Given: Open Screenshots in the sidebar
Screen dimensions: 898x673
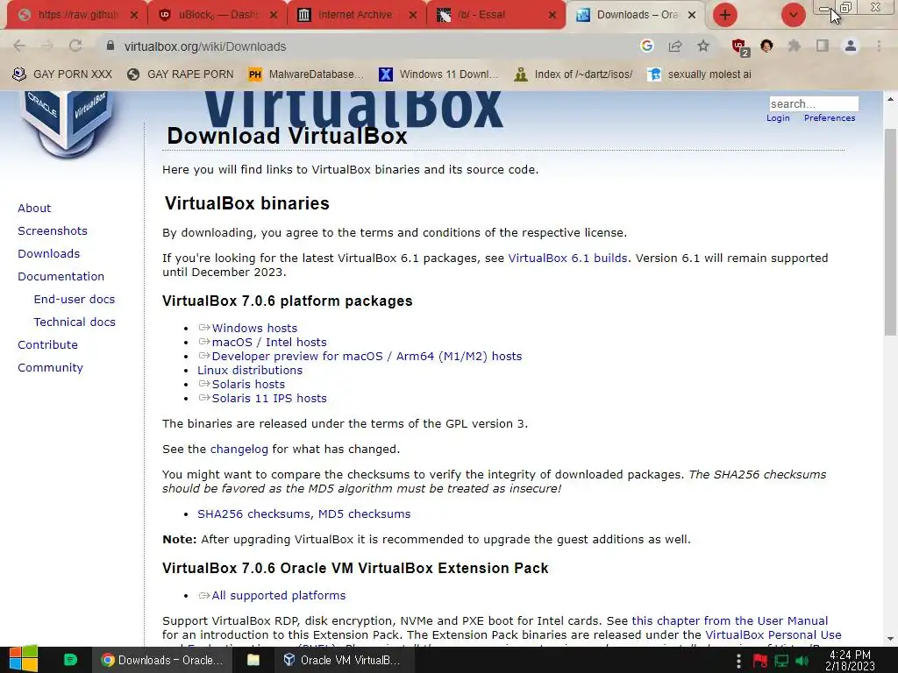Looking at the screenshot, I should tap(53, 231).
